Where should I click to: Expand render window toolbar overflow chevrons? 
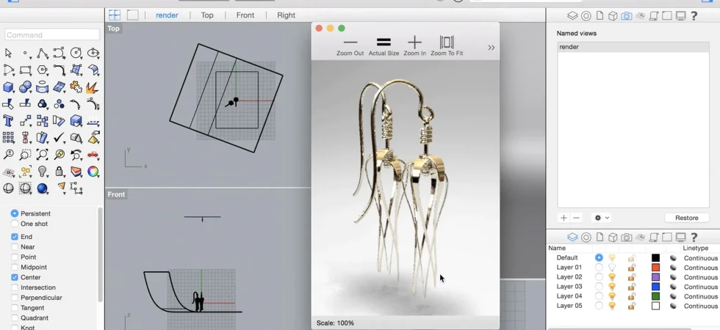click(492, 48)
